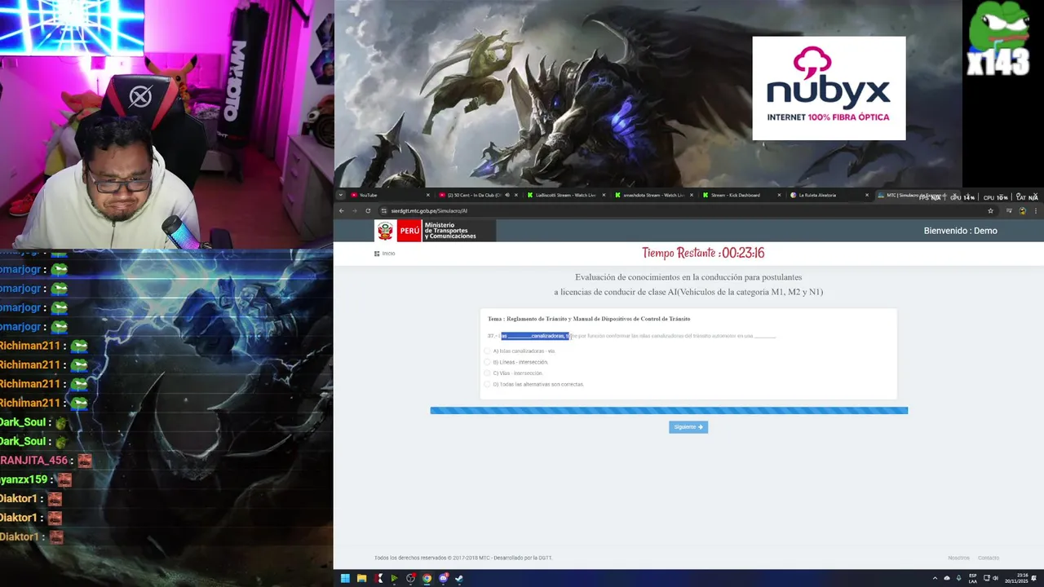
Task: Click the Contacto footer link
Action: [989, 558]
